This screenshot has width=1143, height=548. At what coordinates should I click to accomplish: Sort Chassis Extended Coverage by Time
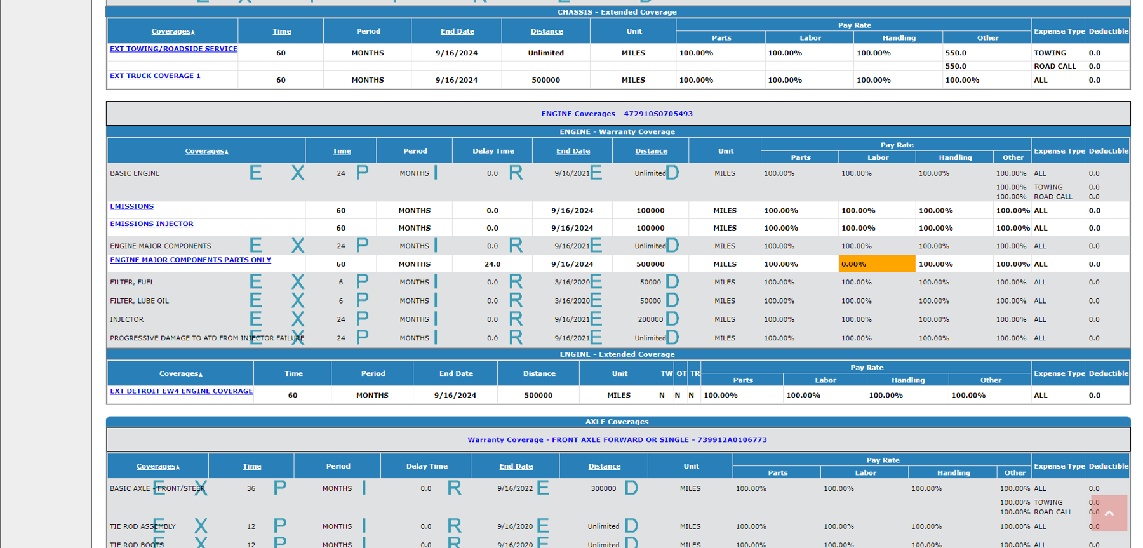[281, 32]
